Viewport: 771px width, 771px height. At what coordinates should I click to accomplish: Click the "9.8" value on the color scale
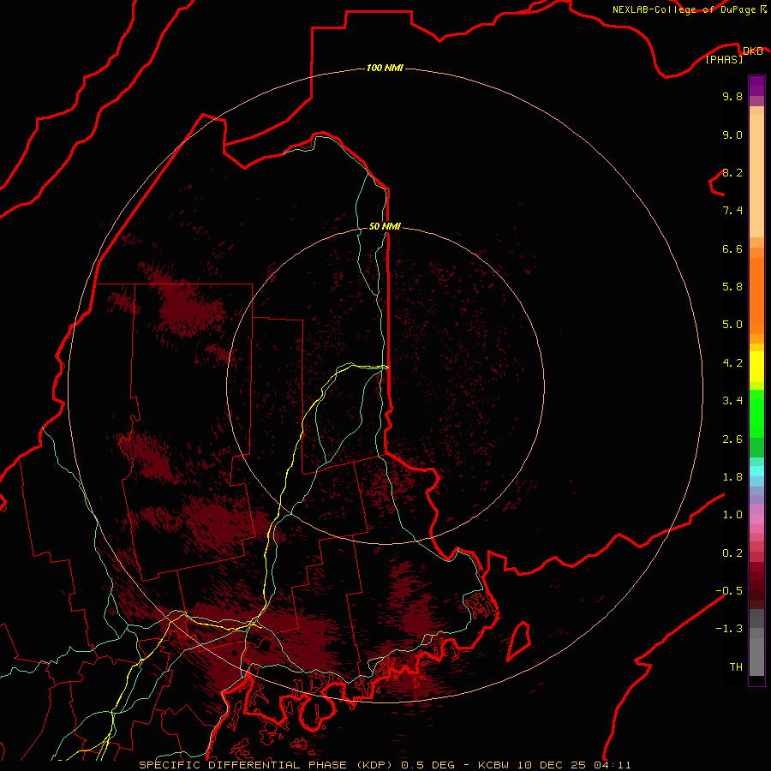pos(732,96)
